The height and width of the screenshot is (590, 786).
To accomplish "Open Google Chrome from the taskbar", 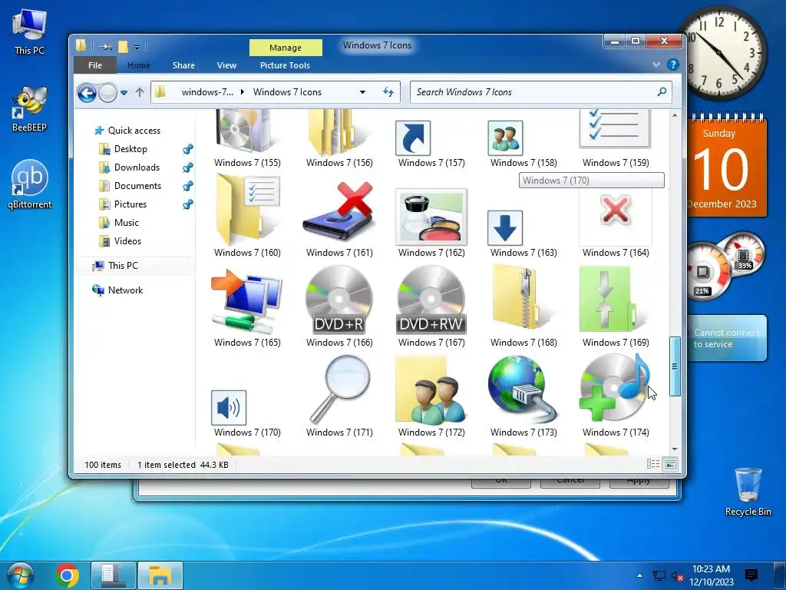I will (x=68, y=575).
